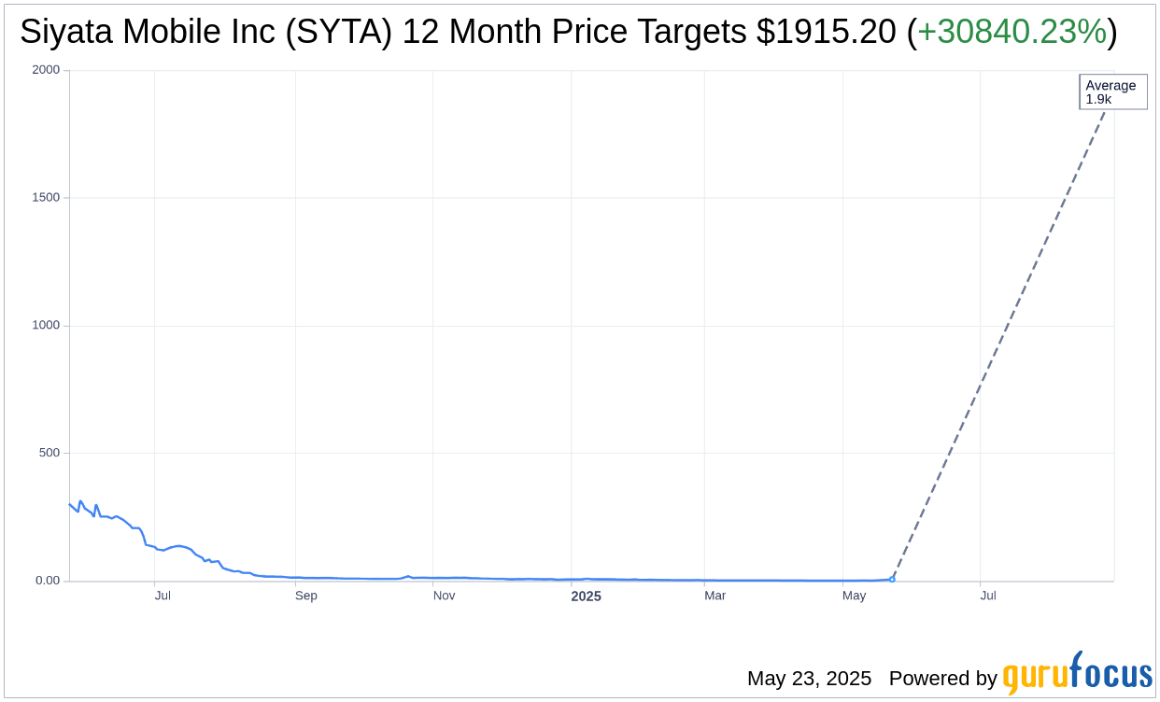The width and height of the screenshot is (1160, 702).
Task: Click the Nov x-axis label
Action: 444,596
